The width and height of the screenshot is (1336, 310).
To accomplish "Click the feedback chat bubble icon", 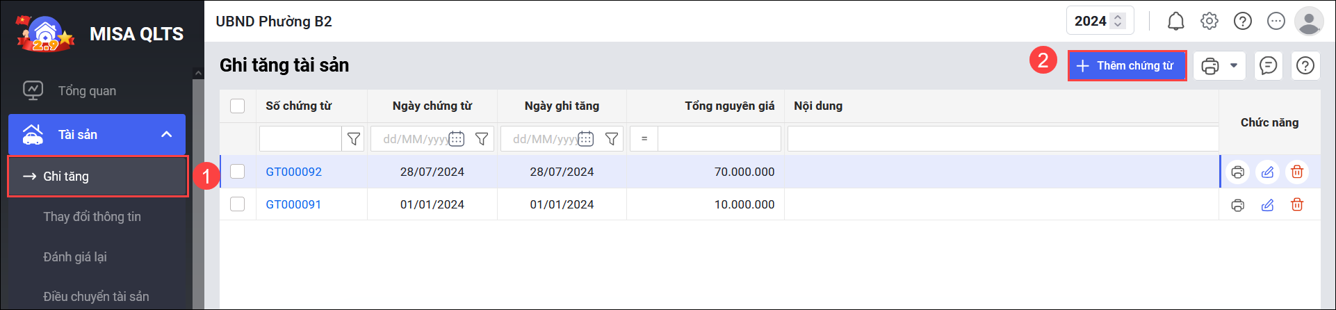I will pyautogui.click(x=1269, y=66).
